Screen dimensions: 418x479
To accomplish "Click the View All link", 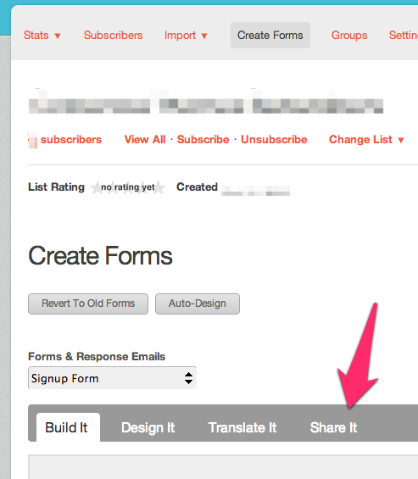I will click(x=145, y=140).
